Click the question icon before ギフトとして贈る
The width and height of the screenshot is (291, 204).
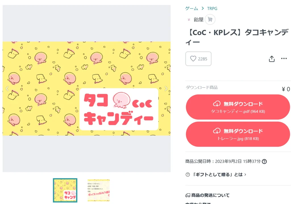pyautogui.click(x=188, y=175)
